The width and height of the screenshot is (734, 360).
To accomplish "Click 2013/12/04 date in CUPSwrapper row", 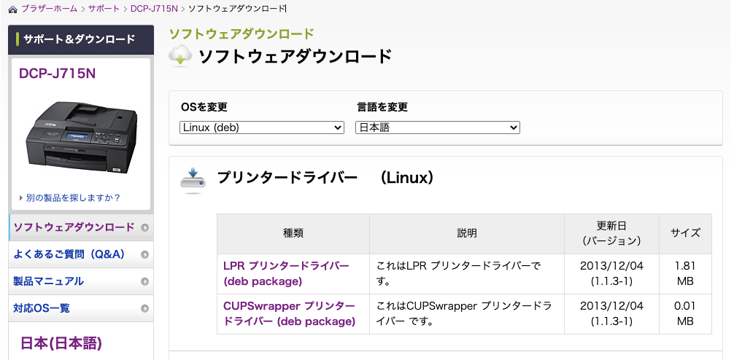I will [611, 306].
